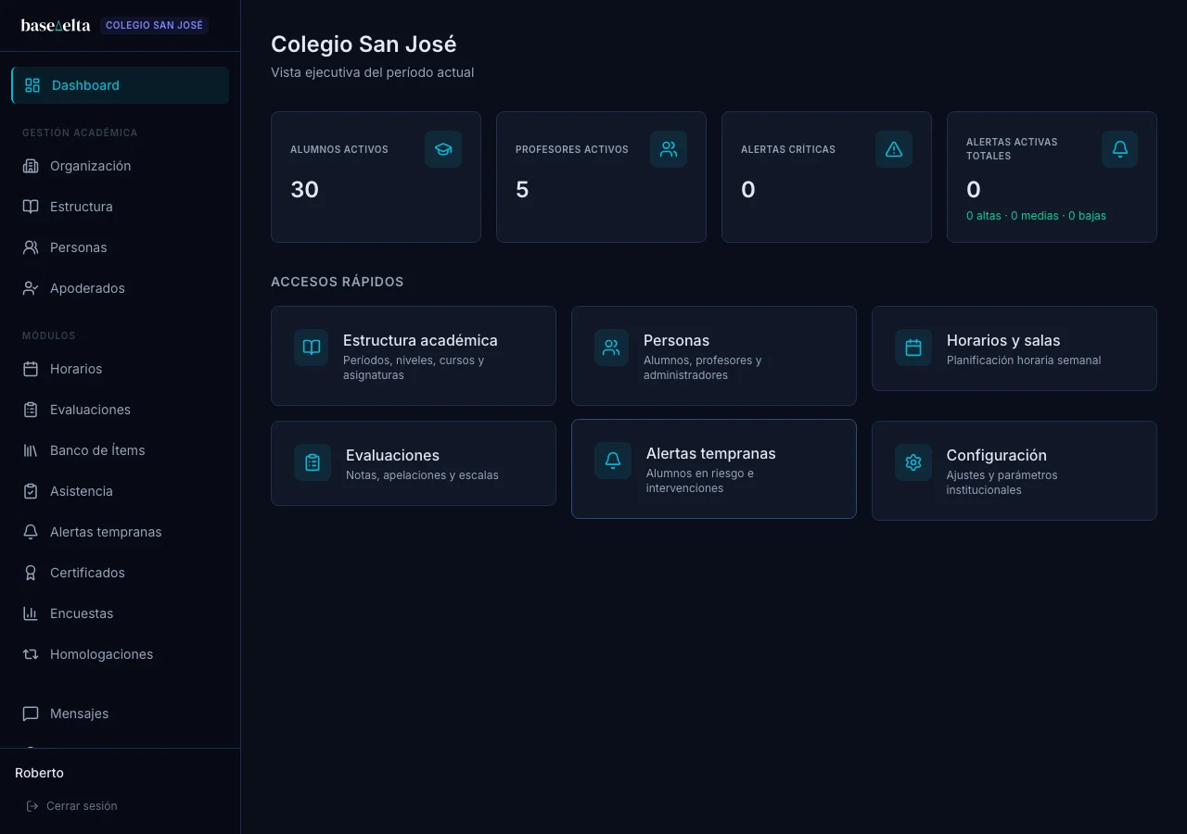Click the people icon on Profesores Activos card
This screenshot has width=1187, height=834.
669,149
